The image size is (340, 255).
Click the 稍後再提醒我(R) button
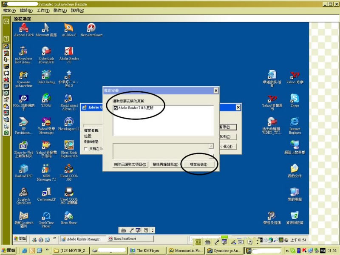[x=165, y=164]
